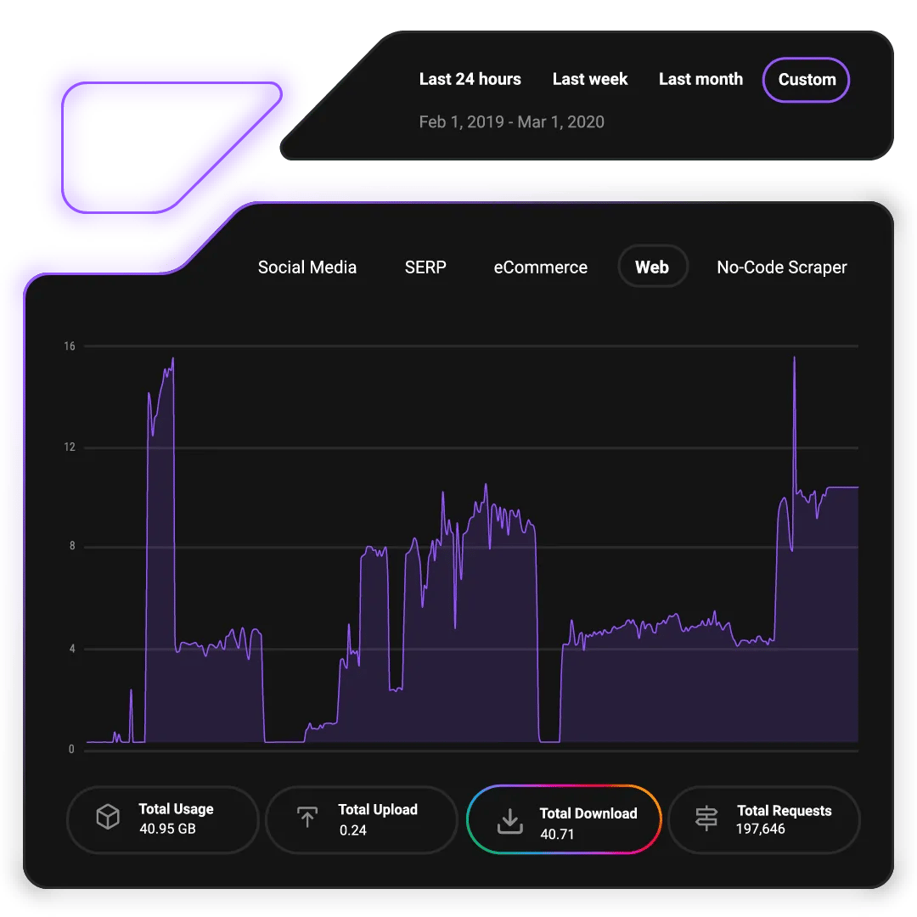Image resolution: width=917 pixels, height=917 pixels.
Task: Select the Custom date range option
Action: tap(807, 80)
